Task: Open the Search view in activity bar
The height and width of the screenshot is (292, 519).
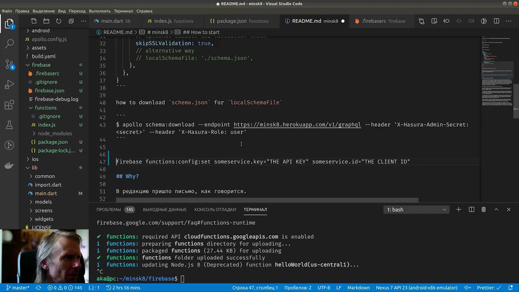Action: [9, 43]
